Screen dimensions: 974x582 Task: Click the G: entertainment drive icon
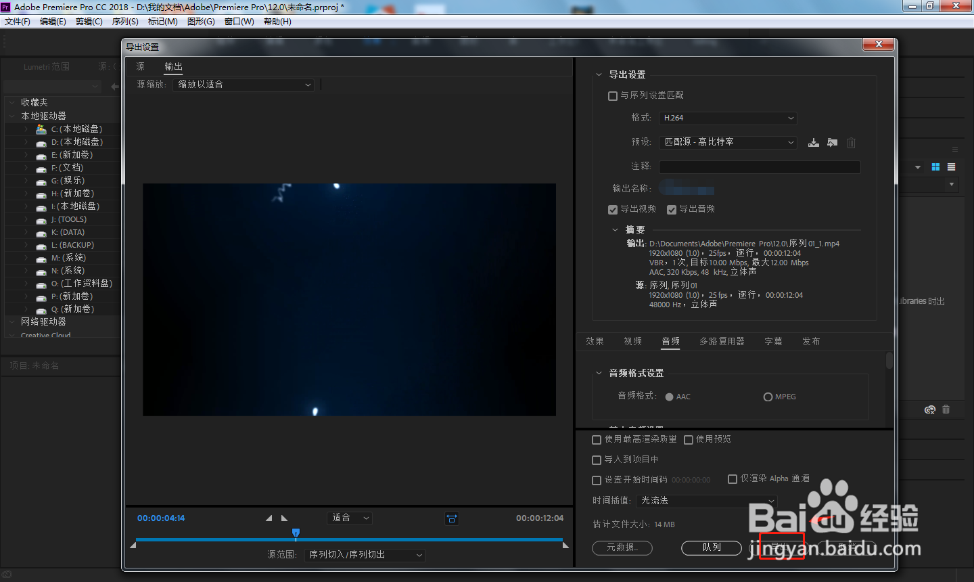pyautogui.click(x=41, y=181)
